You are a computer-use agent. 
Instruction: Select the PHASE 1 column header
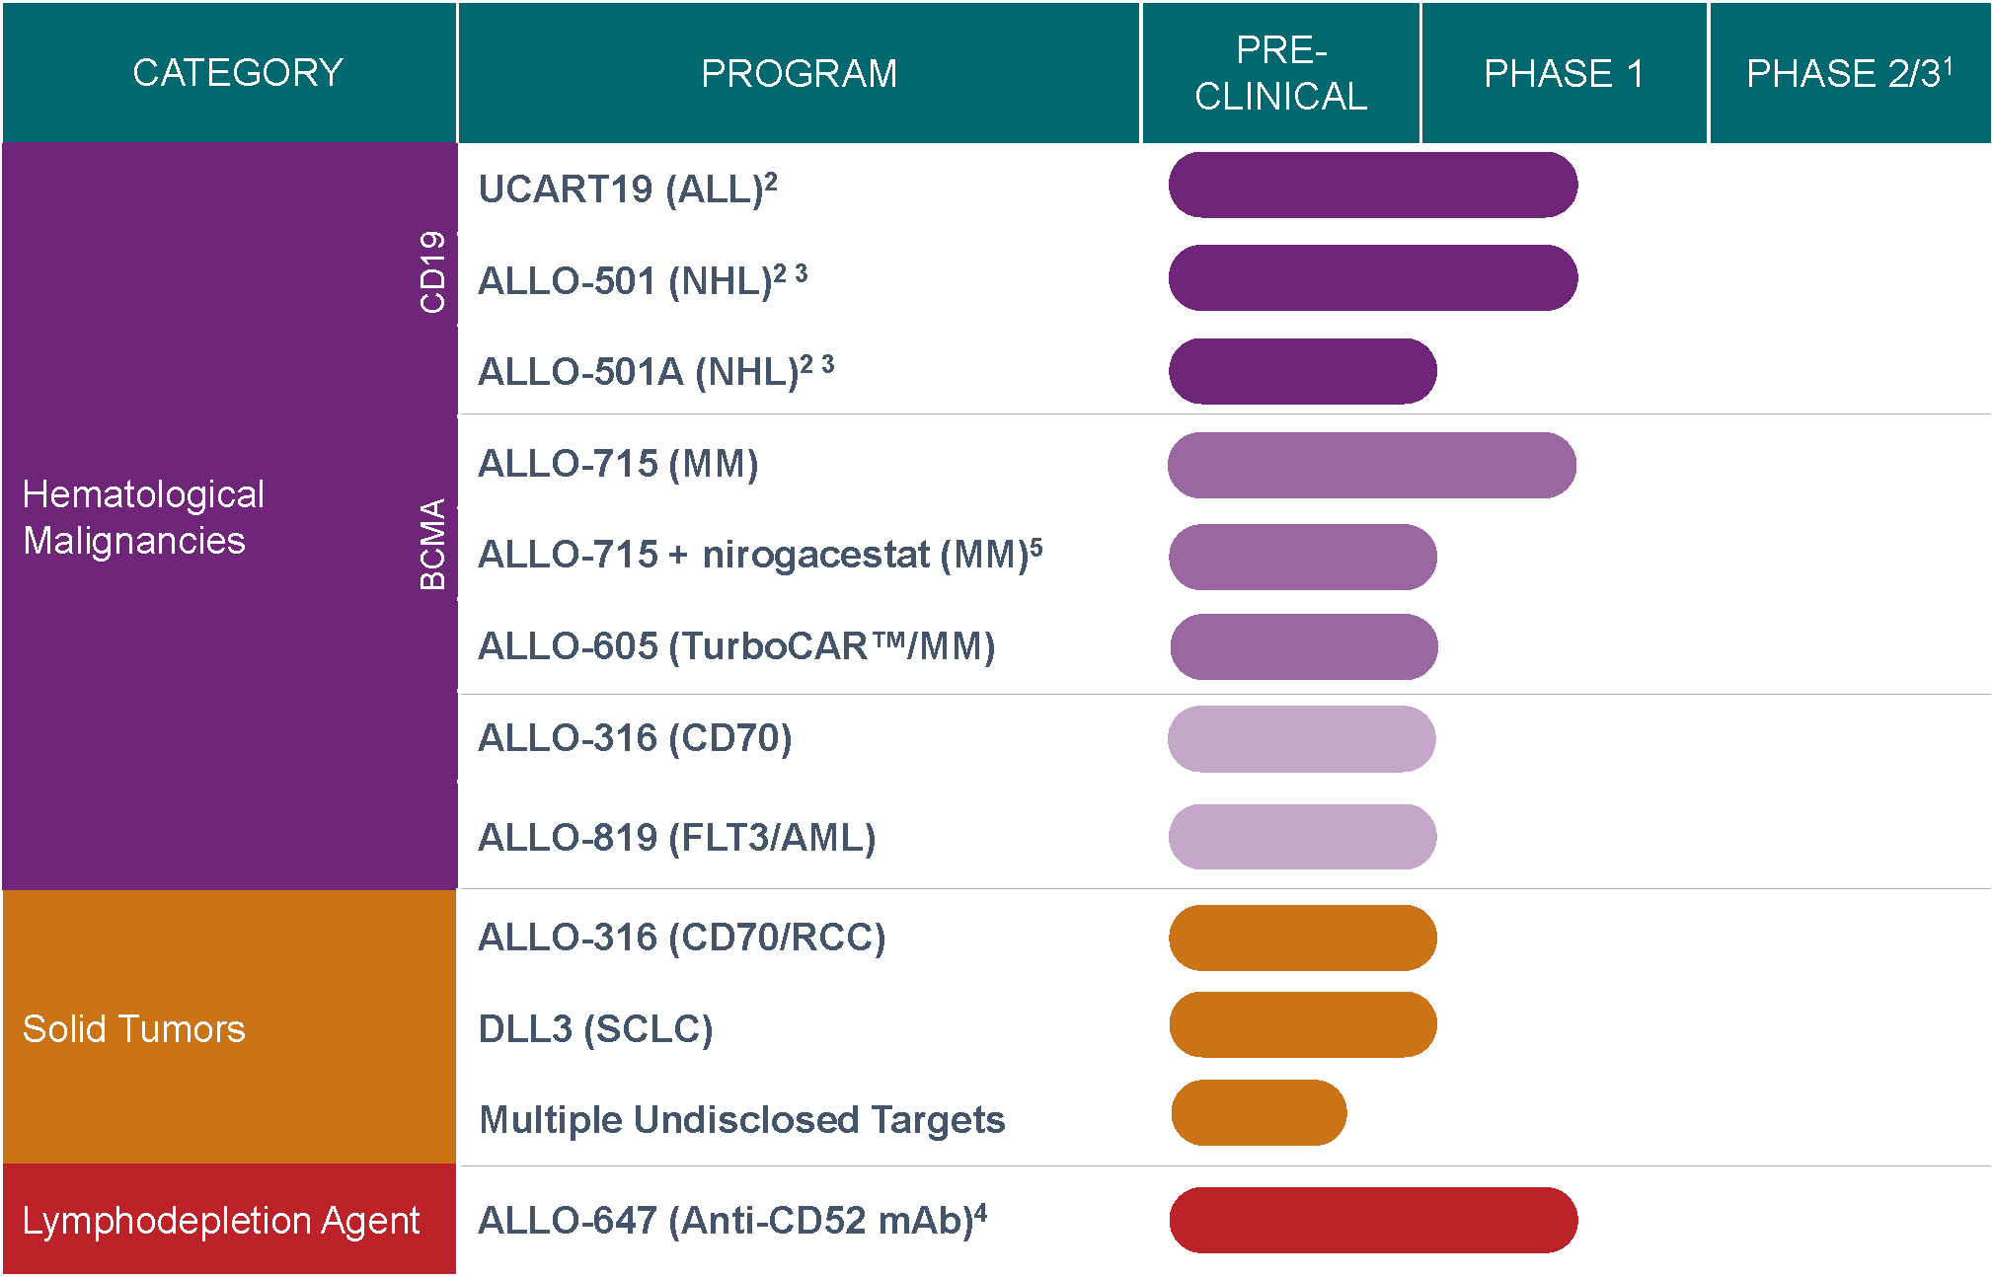click(x=1564, y=74)
